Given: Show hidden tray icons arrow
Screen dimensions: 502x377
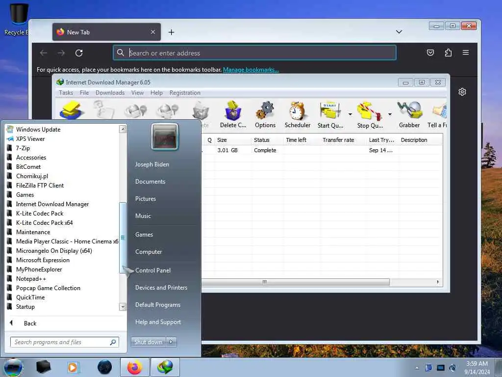Looking at the screenshot, I should point(417,368).
